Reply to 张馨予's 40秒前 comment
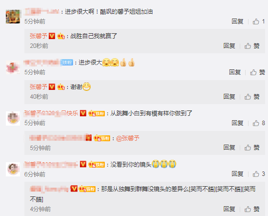The height and width of the screenshot is (216, 268). pyautogui.click(x=229, y=97)
